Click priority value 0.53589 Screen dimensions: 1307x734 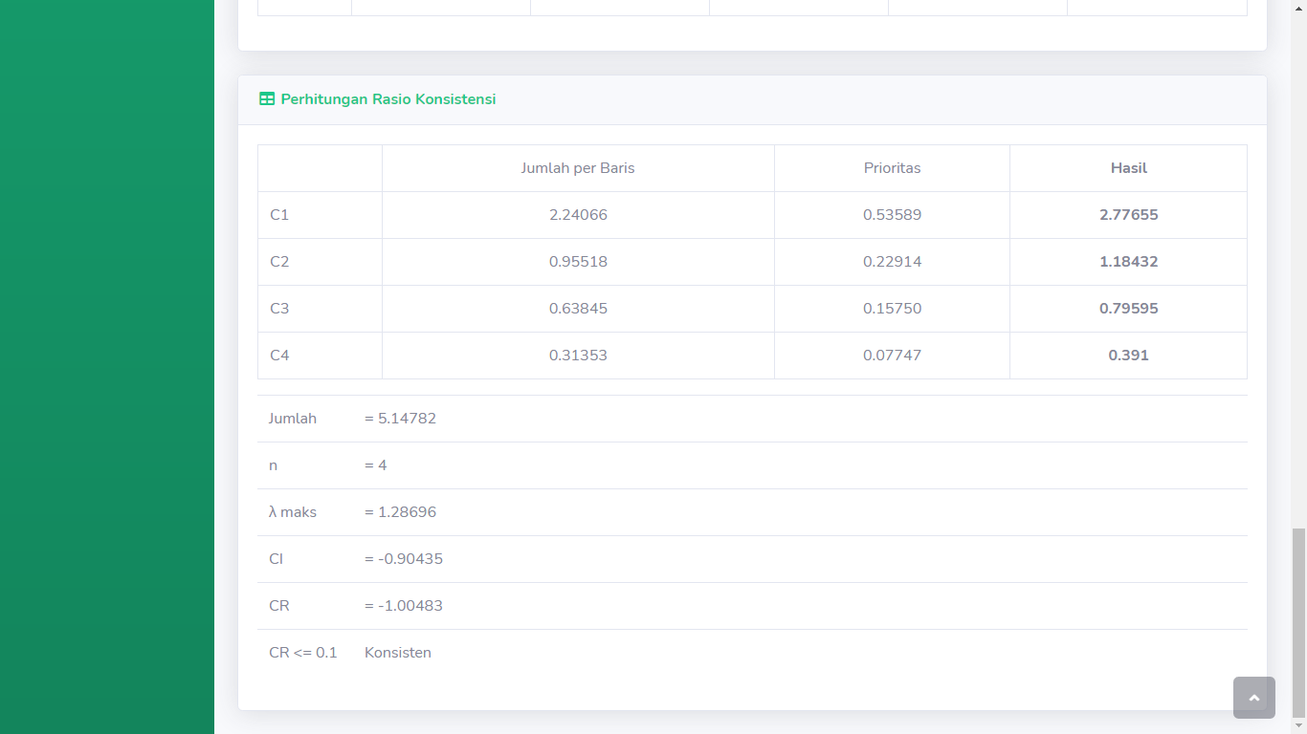[892, 215]
